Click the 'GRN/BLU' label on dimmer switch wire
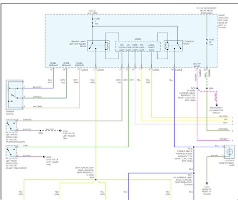Image resolution: width=238 pixels, height=200 pixels. point(37,97)
